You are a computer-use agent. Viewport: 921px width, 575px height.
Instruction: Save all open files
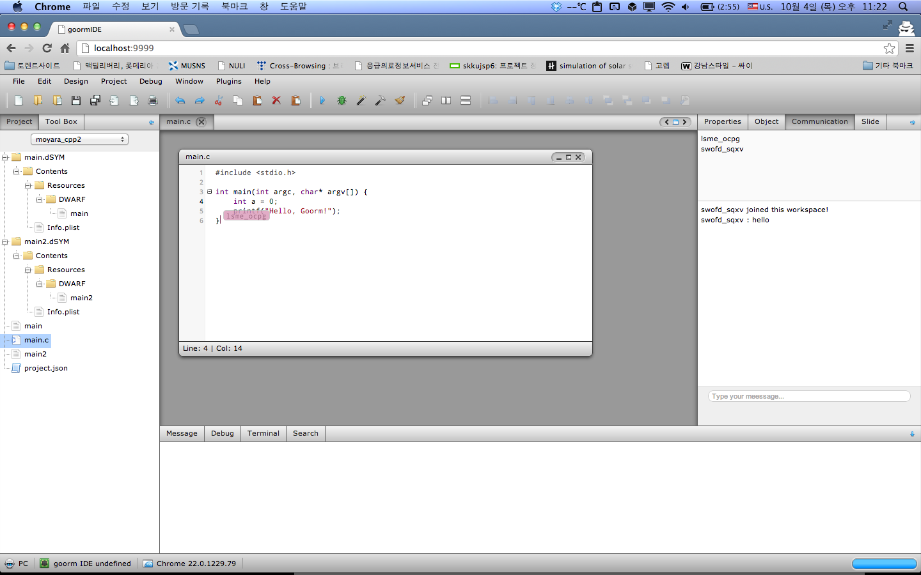coord(95,100)
